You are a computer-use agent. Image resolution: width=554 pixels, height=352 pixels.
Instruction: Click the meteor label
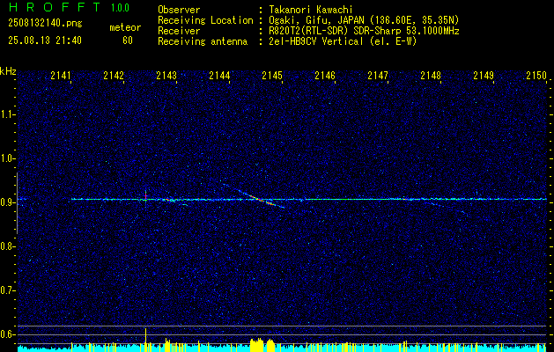125,27
